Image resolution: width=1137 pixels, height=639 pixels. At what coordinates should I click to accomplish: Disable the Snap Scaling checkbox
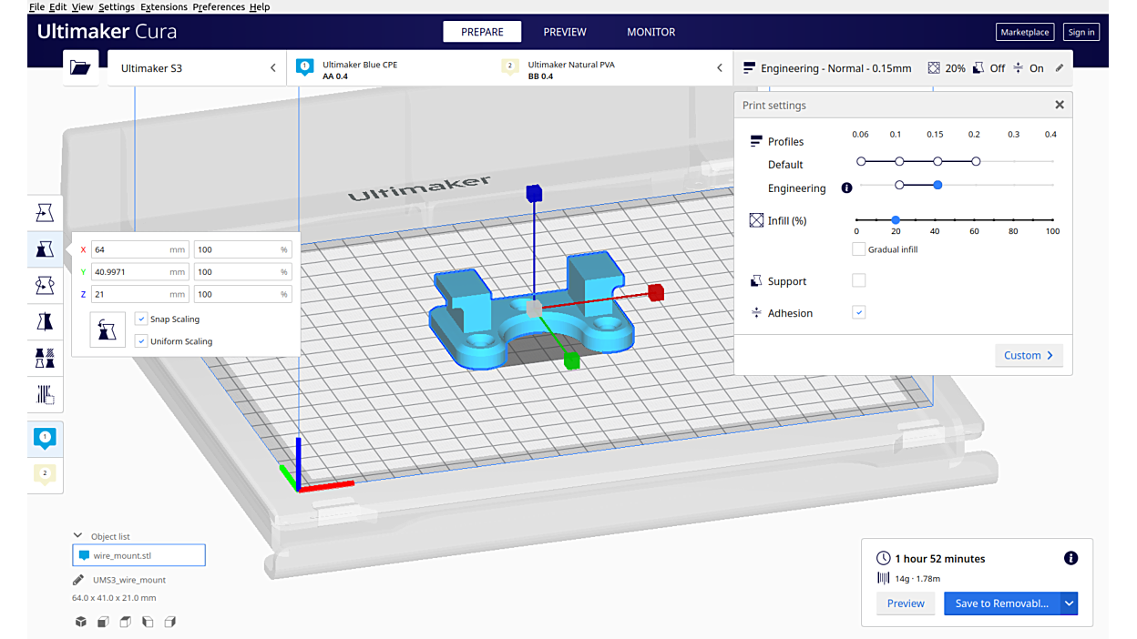tap(141, 319)
